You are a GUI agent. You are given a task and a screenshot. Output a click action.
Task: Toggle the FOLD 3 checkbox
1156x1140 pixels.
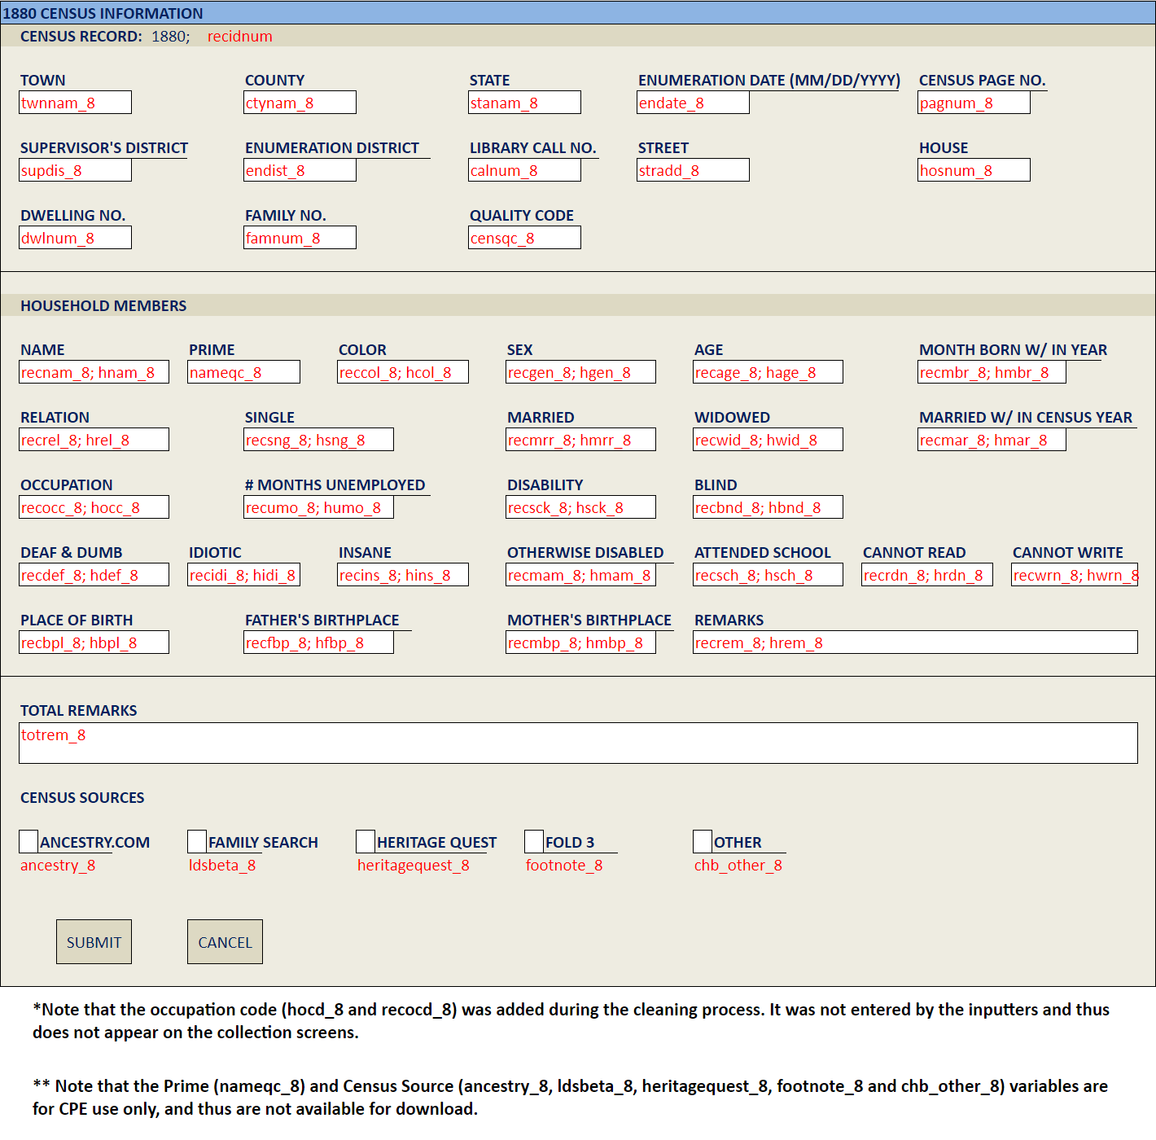click(x=534, y=841)
